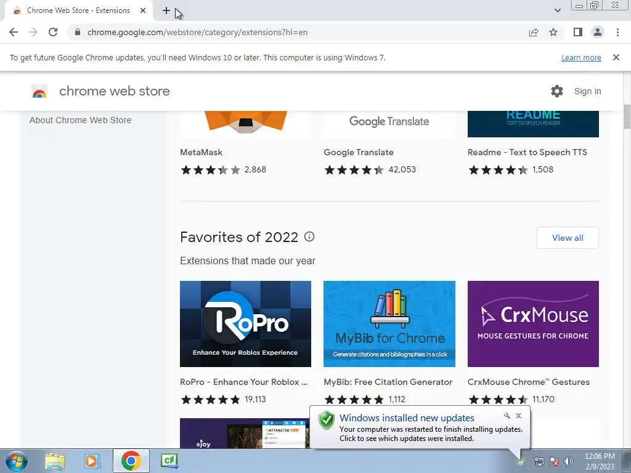Image resolution: width=631 pixels, height=473 pixels.
Task: Open the Chrome three-dot menu
Action: pos(617,32)
